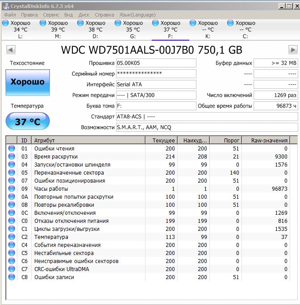Click the Буфер данных value >= 32 MB
This screenshot has height=305, width=300.
point(276,63)
